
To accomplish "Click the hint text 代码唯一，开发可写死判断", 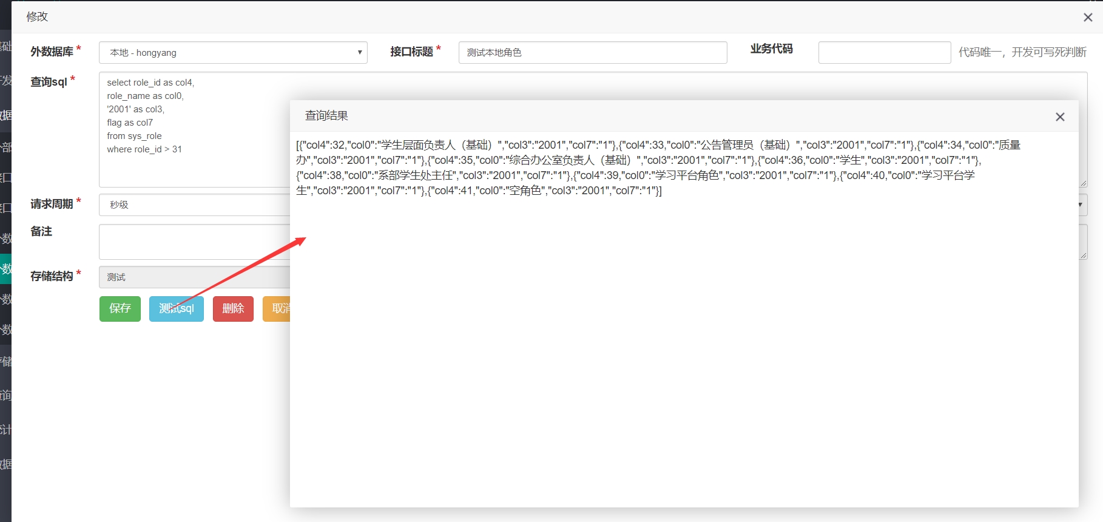I will click(x=1022, y=52).
